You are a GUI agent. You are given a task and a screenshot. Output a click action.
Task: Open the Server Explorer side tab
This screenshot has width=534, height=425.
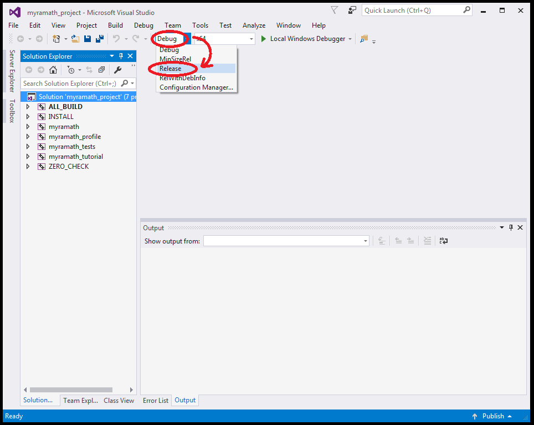click(12, 71)
